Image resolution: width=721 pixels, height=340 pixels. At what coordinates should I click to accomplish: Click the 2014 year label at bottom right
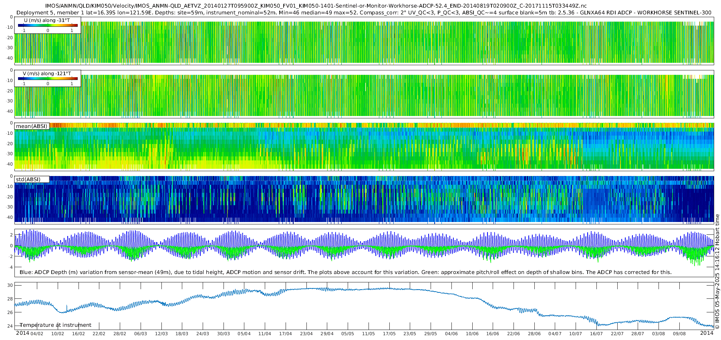(x=707, y=333)
